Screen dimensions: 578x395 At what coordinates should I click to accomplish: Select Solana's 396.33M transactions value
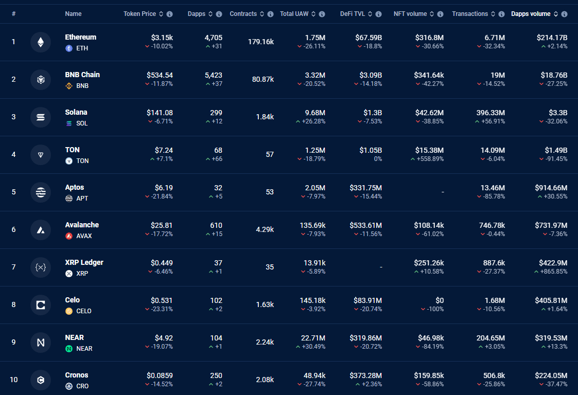(x=491, y=113)
